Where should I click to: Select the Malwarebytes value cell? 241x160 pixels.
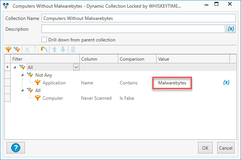[172, 83]
